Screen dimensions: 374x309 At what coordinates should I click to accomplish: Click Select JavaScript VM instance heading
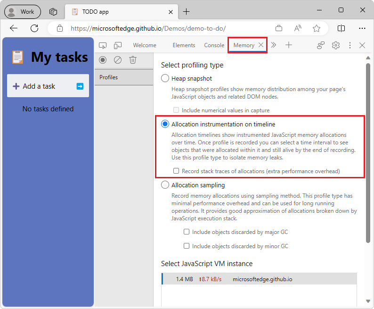coord(207,264)
